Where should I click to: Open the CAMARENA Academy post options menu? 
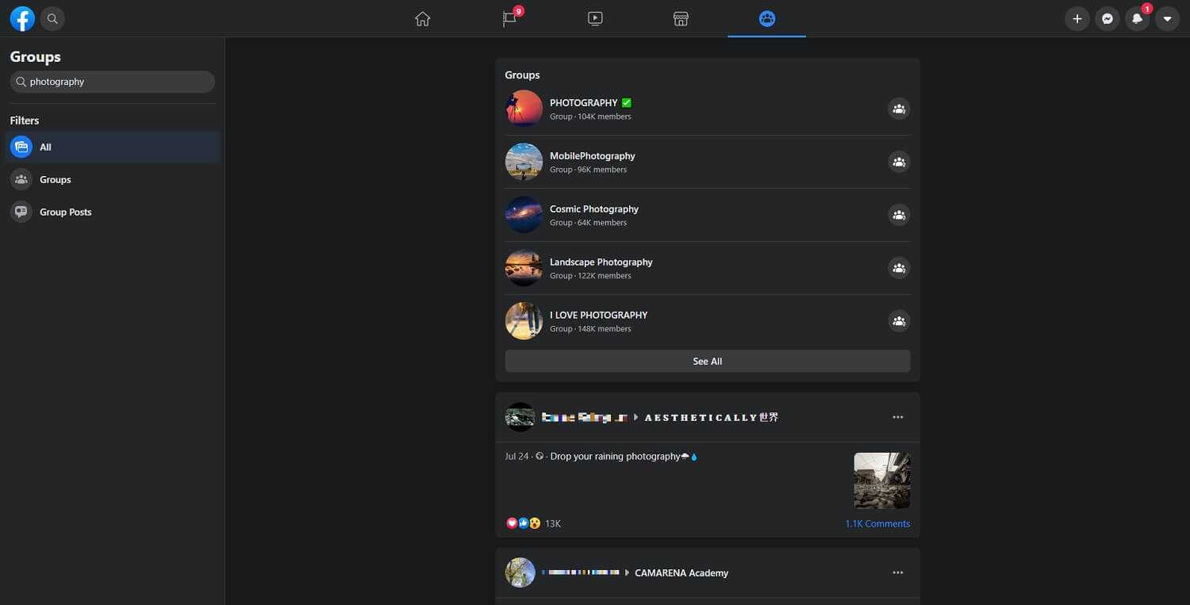pos(898,572)
